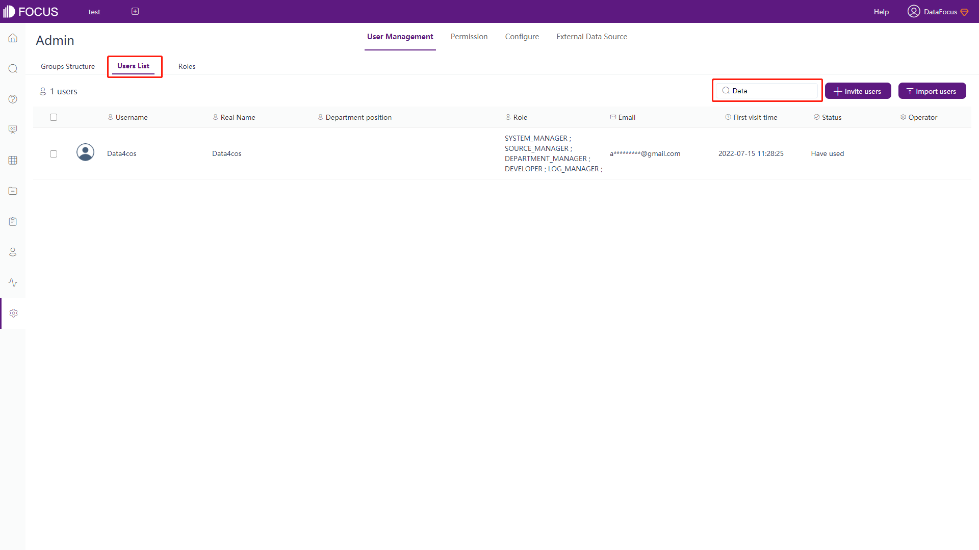The image size is (979, 550).
Task: Click the Status column header
Action: pyautogui.click(x=828, y=117)
